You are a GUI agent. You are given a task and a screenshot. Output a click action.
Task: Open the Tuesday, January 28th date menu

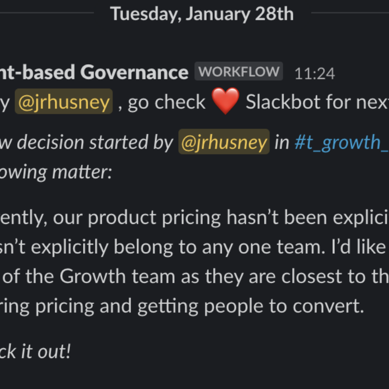coord(202,14)
